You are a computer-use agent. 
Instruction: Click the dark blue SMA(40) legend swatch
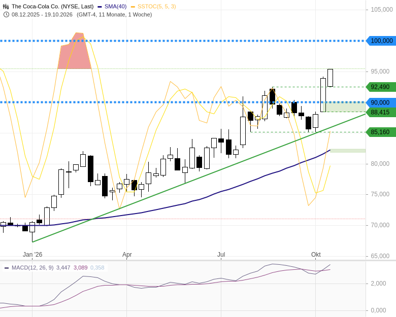100,7
